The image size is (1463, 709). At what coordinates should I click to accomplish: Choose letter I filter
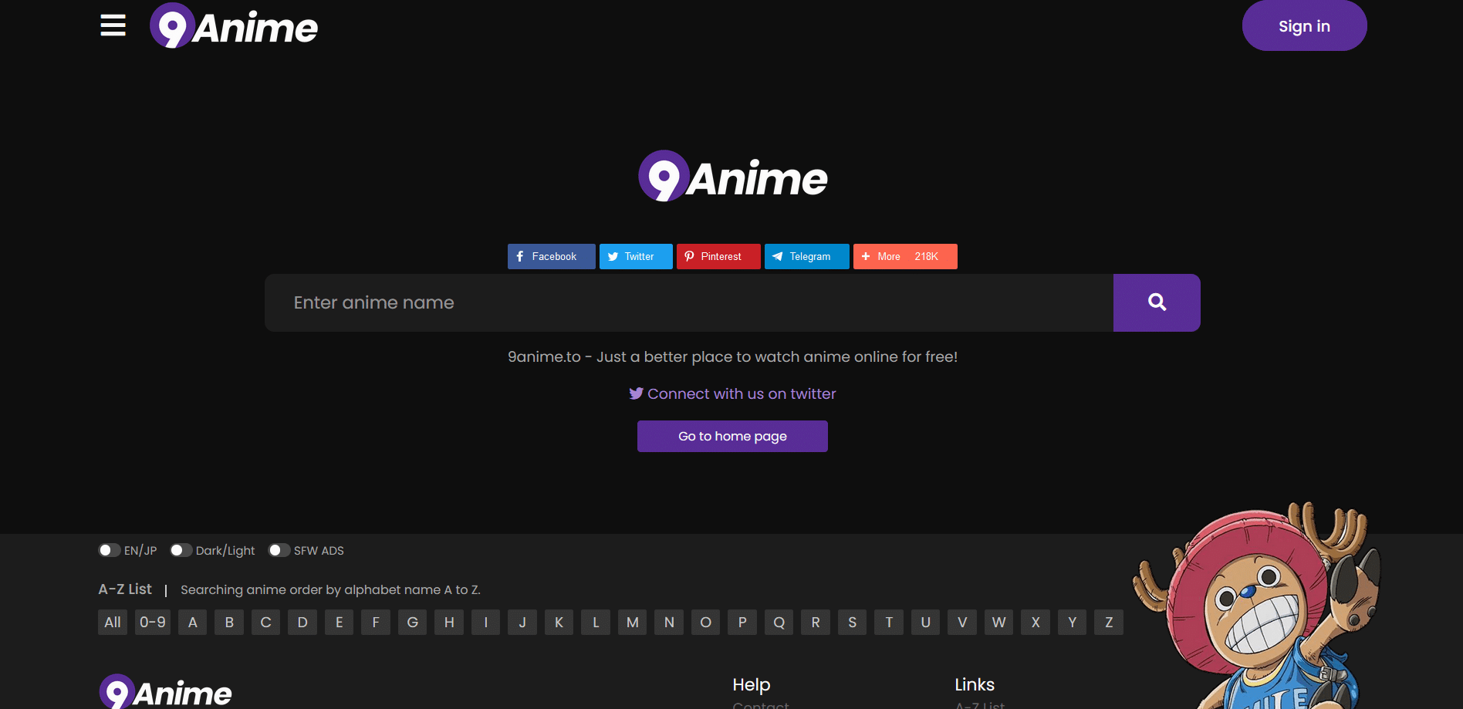coord(486,622)
